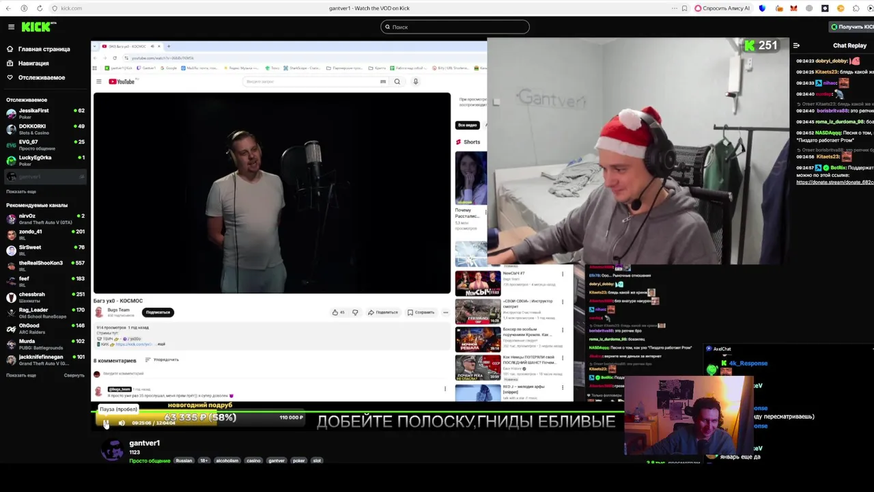Click dobryi_dobby username in Chat Replay
This screenshot has height=492, width=874.
tap(832, 61)
